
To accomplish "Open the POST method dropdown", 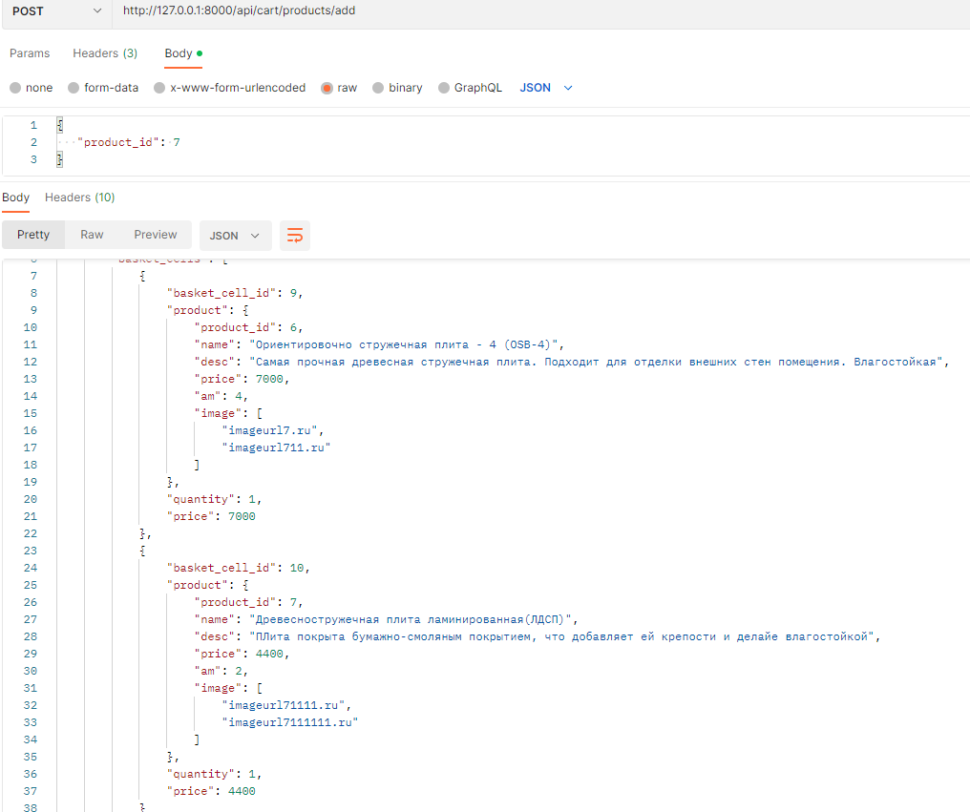I will coord(55,10).
